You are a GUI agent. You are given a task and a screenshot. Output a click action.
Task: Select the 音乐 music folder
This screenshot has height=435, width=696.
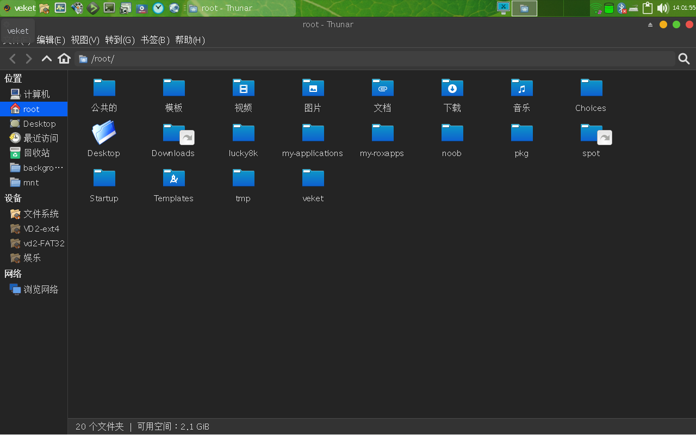coord(521,95)
